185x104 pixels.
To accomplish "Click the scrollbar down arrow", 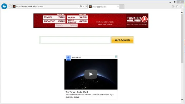I will 182,100.
